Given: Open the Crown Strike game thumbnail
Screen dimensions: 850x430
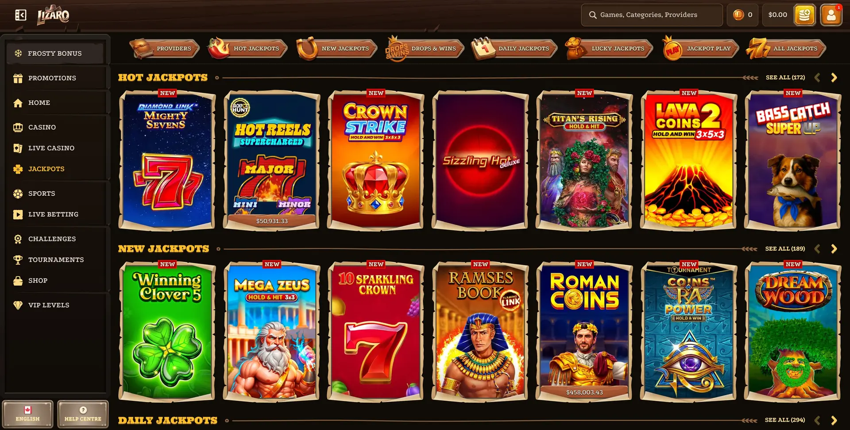Looking at the screenshot, I should [x=376, y=160].
